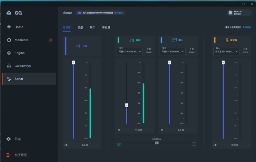Image resolution: width=256 pixels, height=162 pixels.
Task: Click the master volume slider handle
Action: tap(74, 63)
